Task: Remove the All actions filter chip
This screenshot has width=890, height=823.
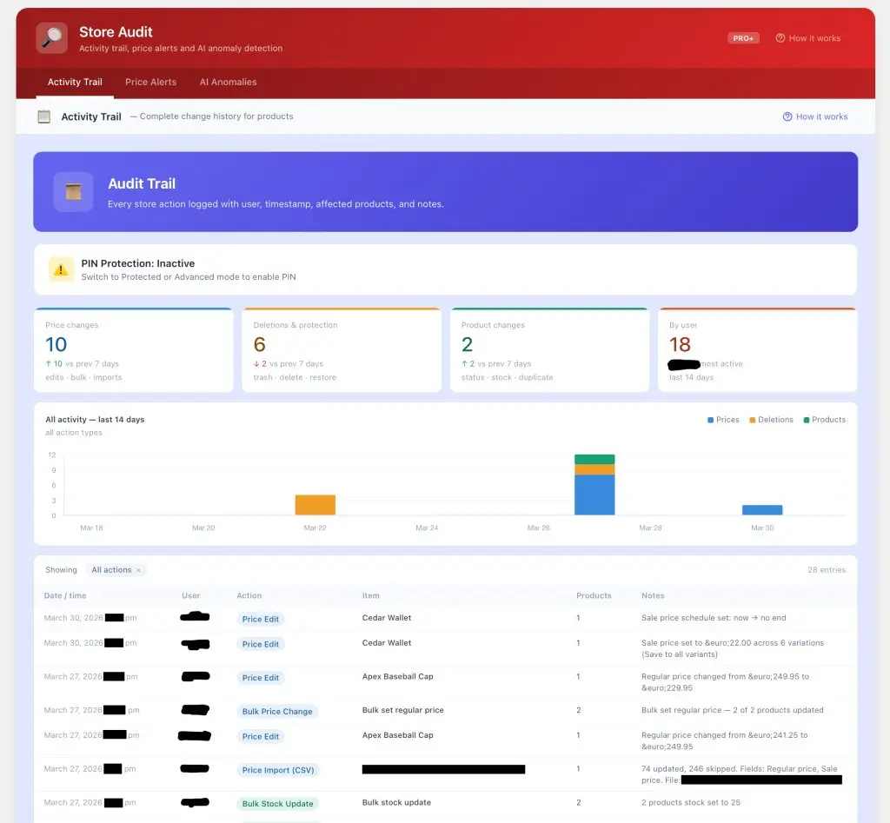Action: click(138, 570)
